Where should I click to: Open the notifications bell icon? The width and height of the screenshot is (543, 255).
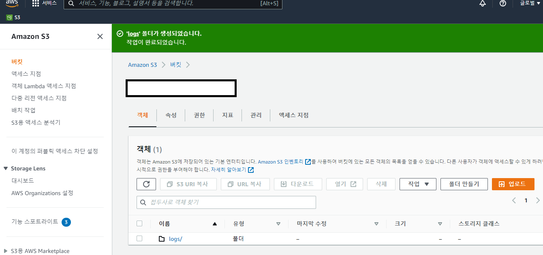(x=482, y=3)
